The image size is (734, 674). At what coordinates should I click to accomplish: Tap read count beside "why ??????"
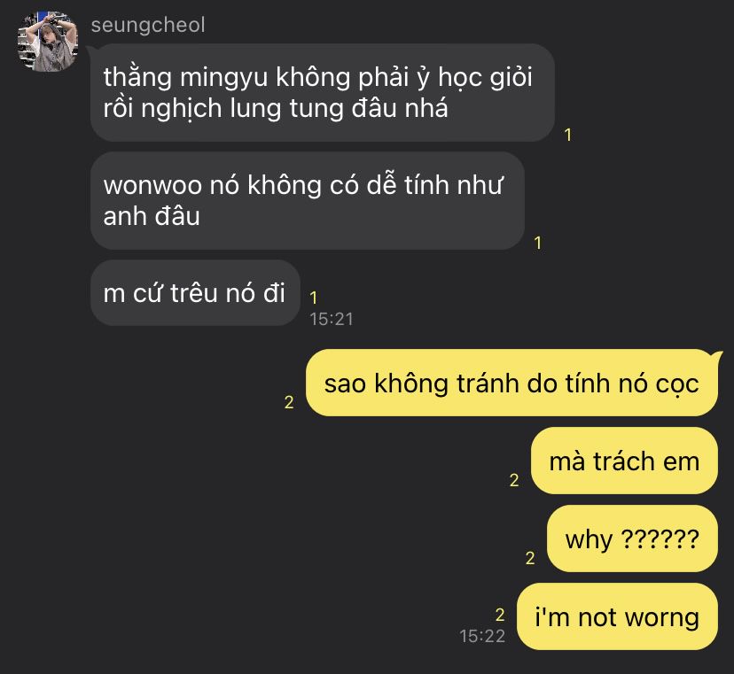pyautogui.click(x=530, y=558)
